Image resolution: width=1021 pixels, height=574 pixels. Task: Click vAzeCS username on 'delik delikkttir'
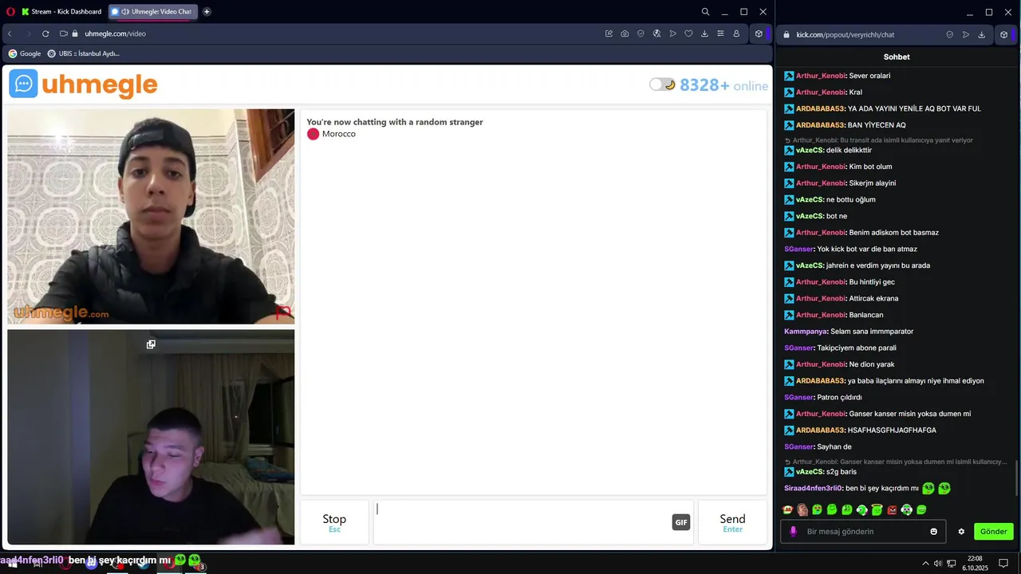810,150
